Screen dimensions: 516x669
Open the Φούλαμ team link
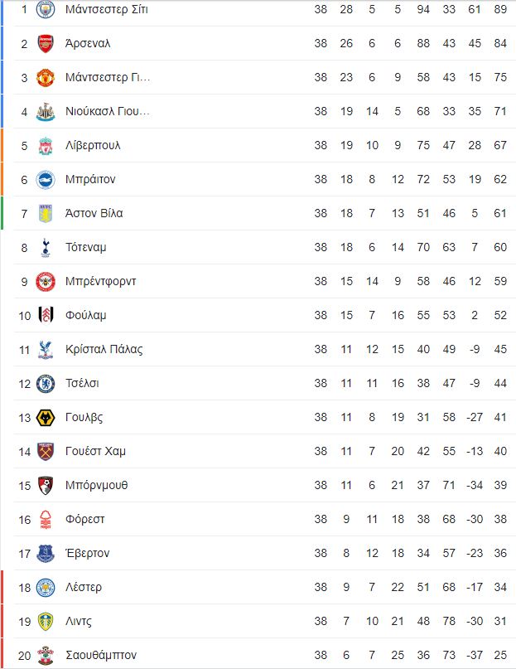(85, 316)
